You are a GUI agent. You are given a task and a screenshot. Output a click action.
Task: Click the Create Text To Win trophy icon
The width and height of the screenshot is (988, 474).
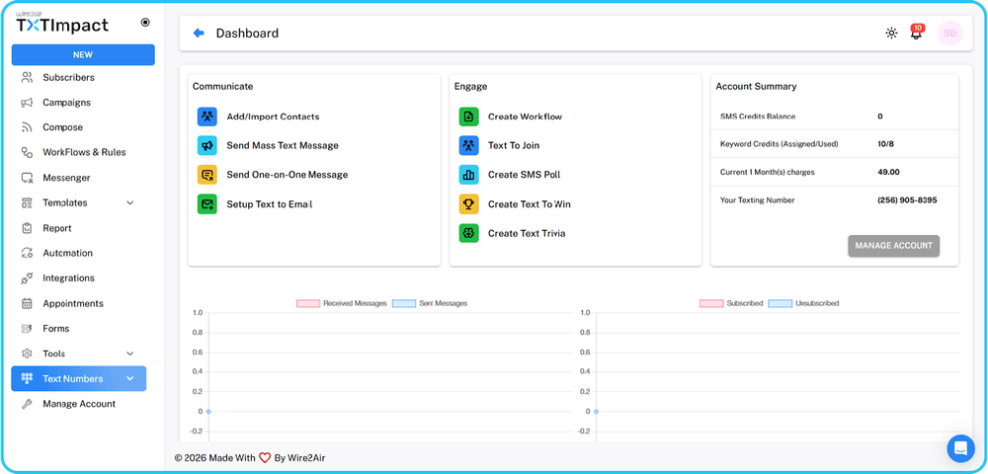point(468,204)
